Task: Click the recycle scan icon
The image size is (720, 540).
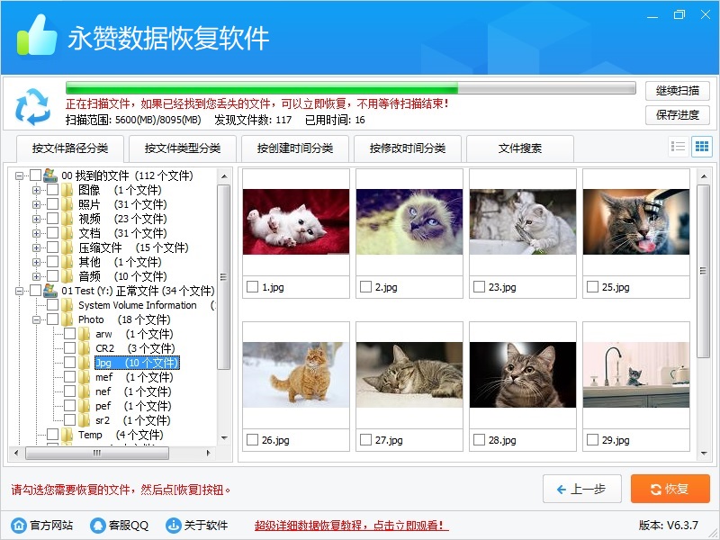Action: [x=33, y=105]
